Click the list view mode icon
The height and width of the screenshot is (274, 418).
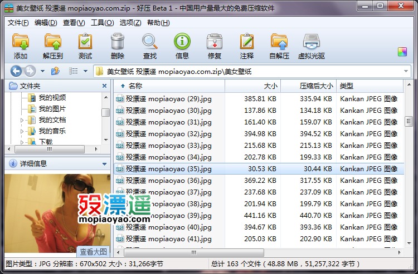click(74, 71)
